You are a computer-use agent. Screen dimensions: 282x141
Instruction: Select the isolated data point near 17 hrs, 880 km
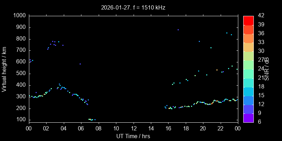(178, 30)
